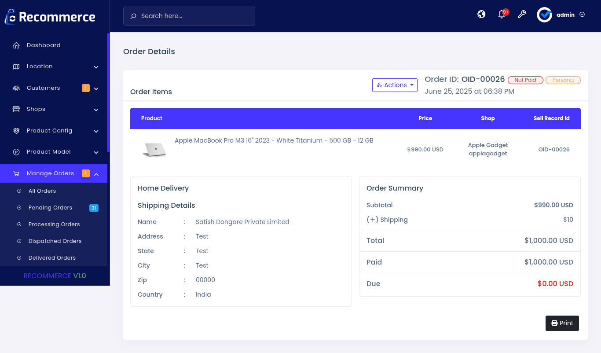Open All Orders
This screenshot has height=353, width=601.
(54, 191)
